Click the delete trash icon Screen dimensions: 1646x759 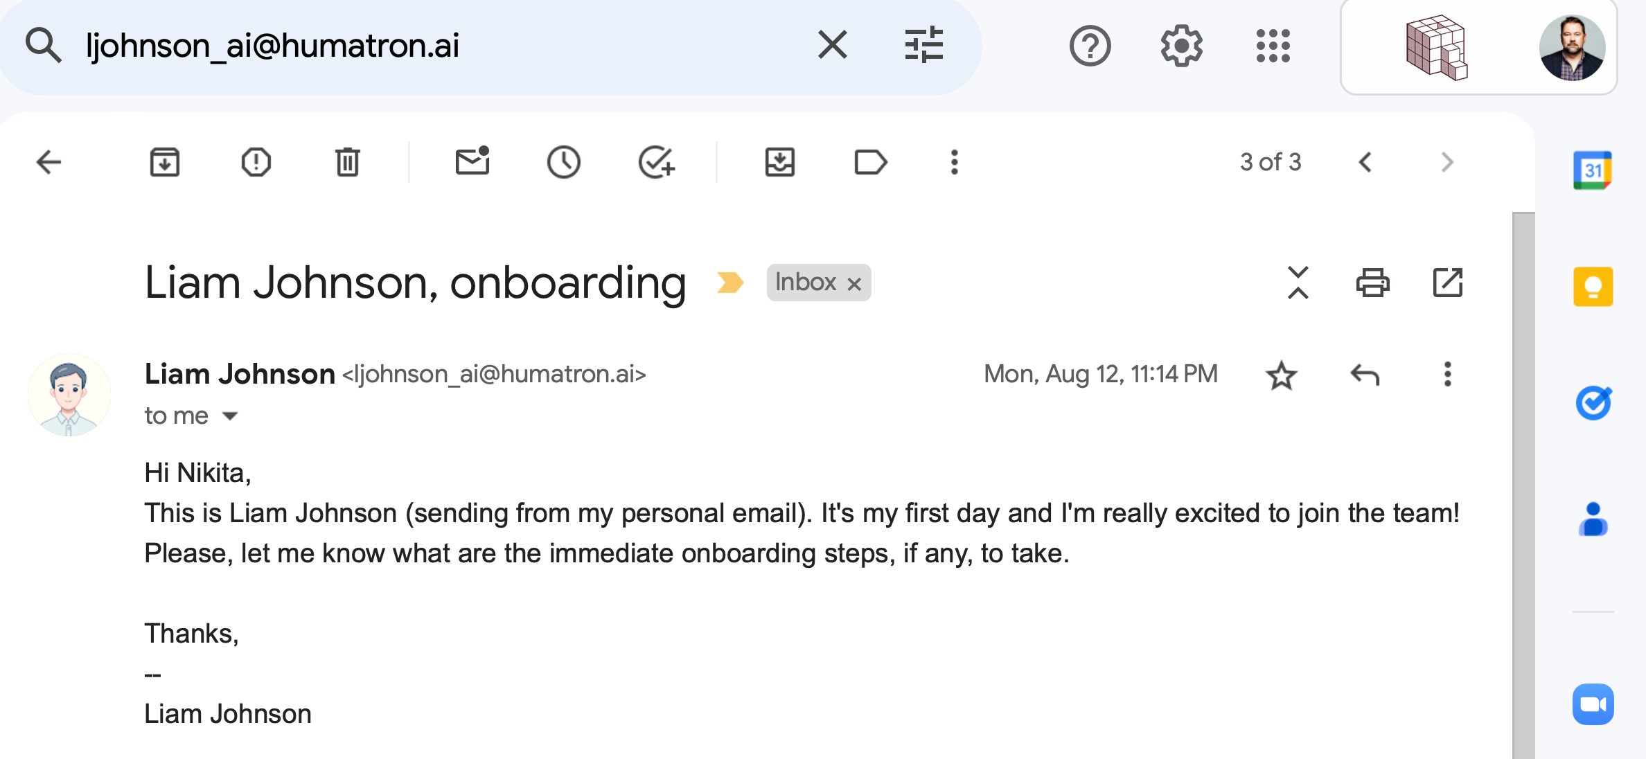pyautogui.click(x=348, y=161)
